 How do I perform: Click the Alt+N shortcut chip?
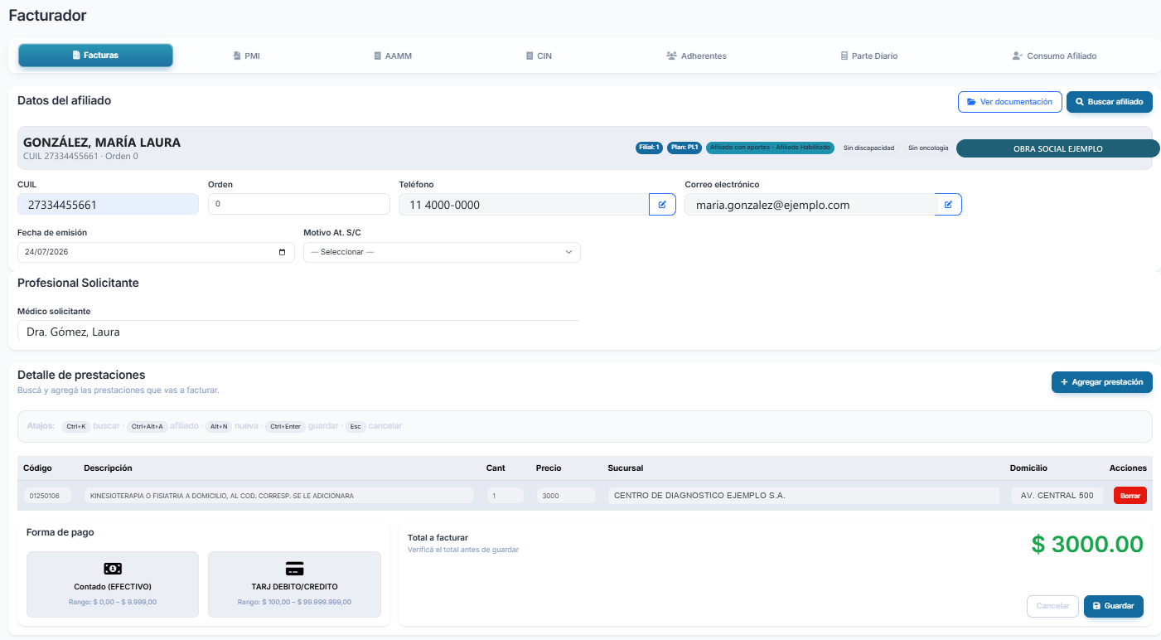tap(219, 426)
